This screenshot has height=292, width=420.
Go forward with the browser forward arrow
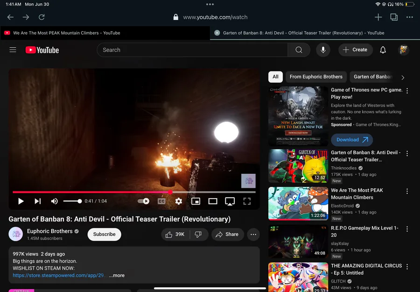tap(26, 17)
